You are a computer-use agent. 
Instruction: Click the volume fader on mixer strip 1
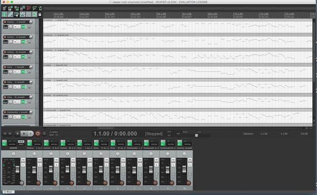(34, 170)
